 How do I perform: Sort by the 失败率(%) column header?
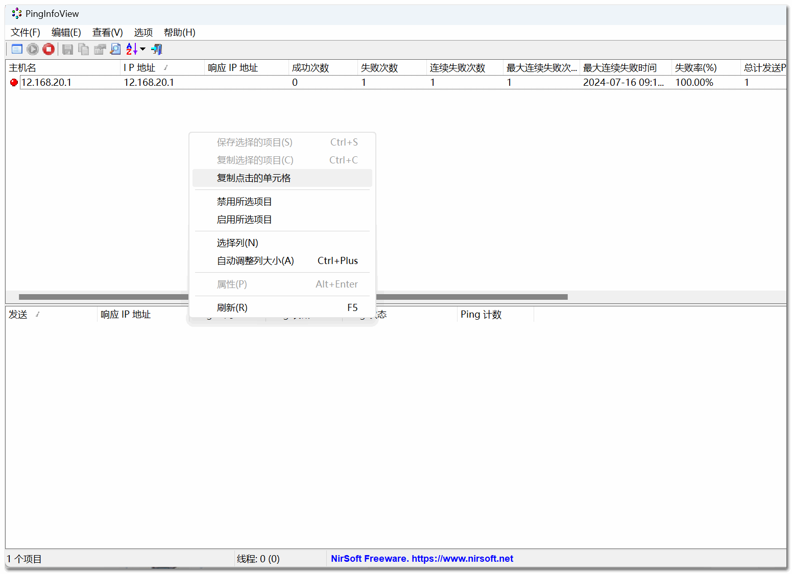(695, 68)
